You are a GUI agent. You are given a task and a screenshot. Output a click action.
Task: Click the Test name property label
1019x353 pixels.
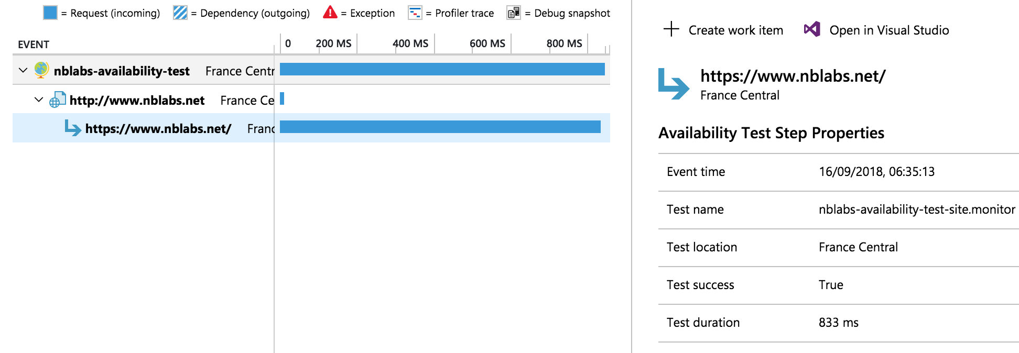point(695,209)
